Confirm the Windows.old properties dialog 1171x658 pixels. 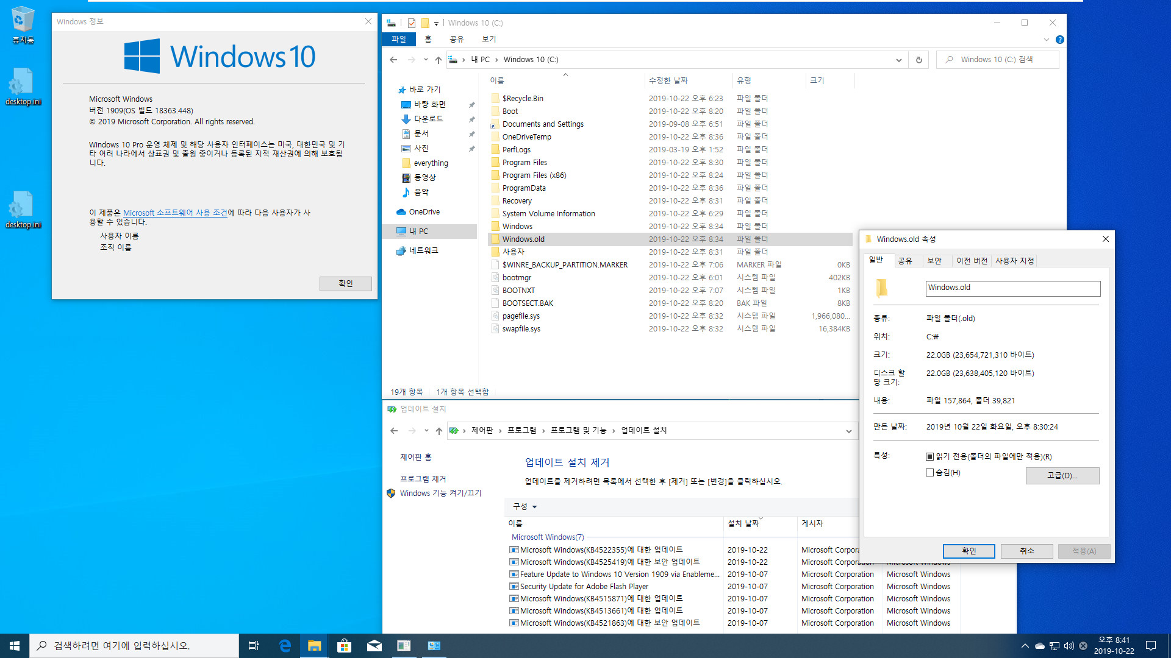pyautogui.click(x=969, y=551)
